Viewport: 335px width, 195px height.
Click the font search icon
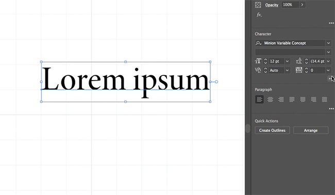(x=259, y=43)
